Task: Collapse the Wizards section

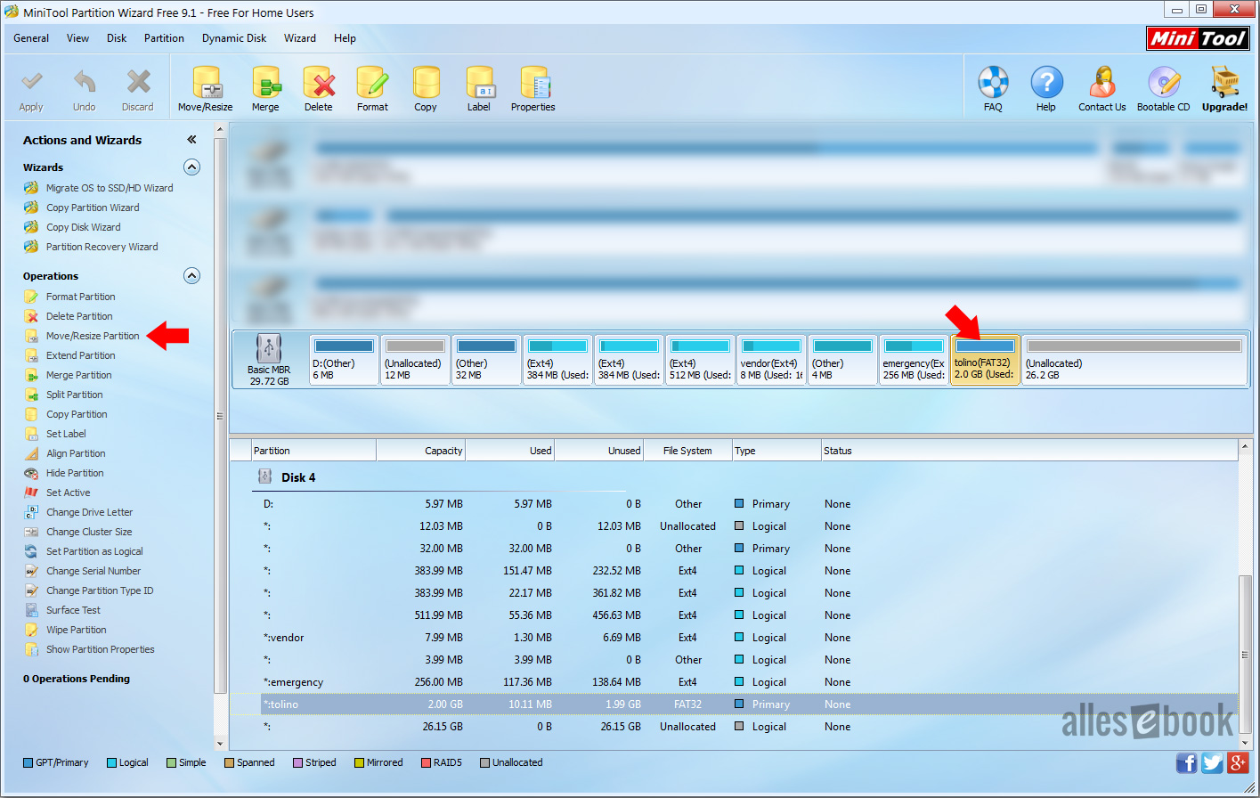Action: pyautogui.click(x=191, y=167)
